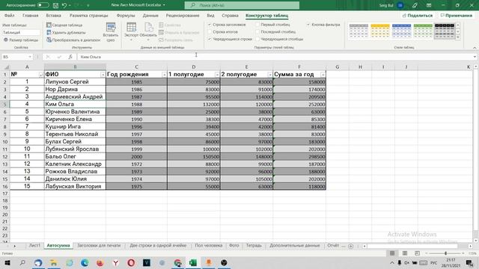This screenshot has height=269, width=479.
Task: Click the Экспорт table icon
Action: tap(132, 27)
